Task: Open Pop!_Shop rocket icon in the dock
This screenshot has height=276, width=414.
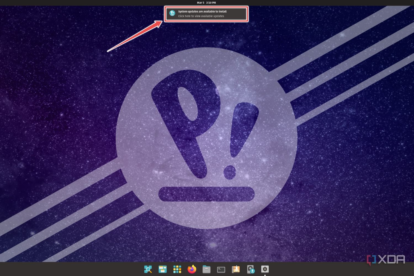Action: 236,269
